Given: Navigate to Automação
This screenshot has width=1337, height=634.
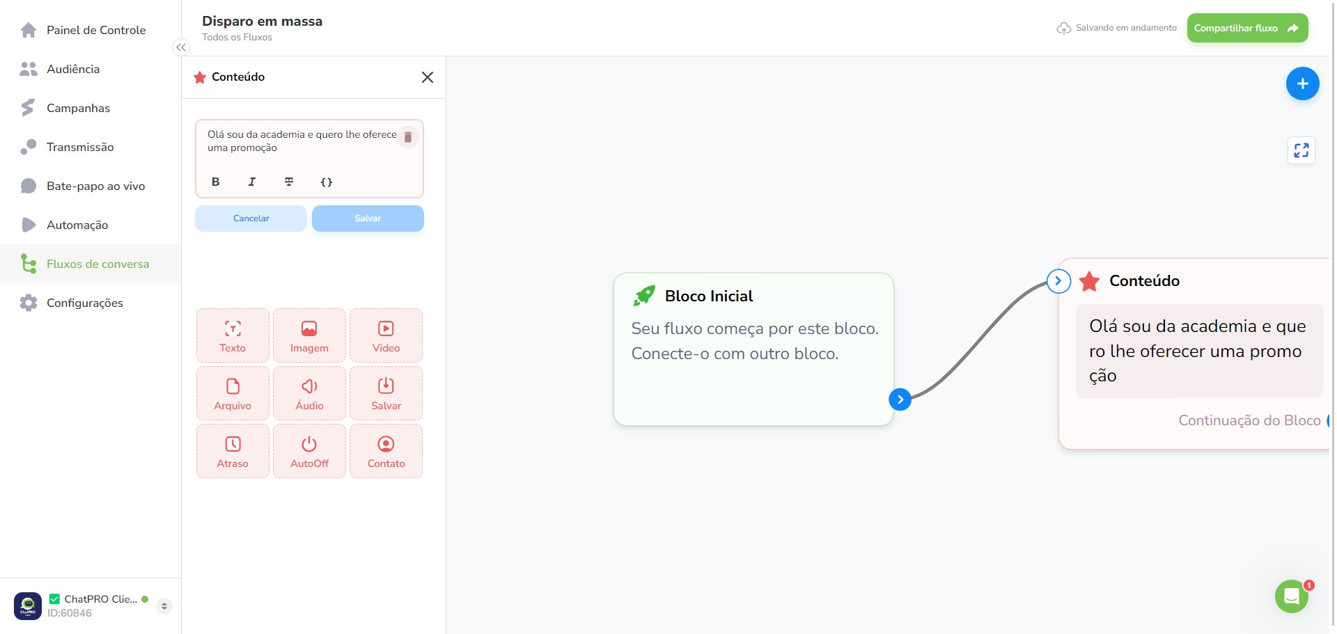Looking at the screenshot, I should coord(91,225).
